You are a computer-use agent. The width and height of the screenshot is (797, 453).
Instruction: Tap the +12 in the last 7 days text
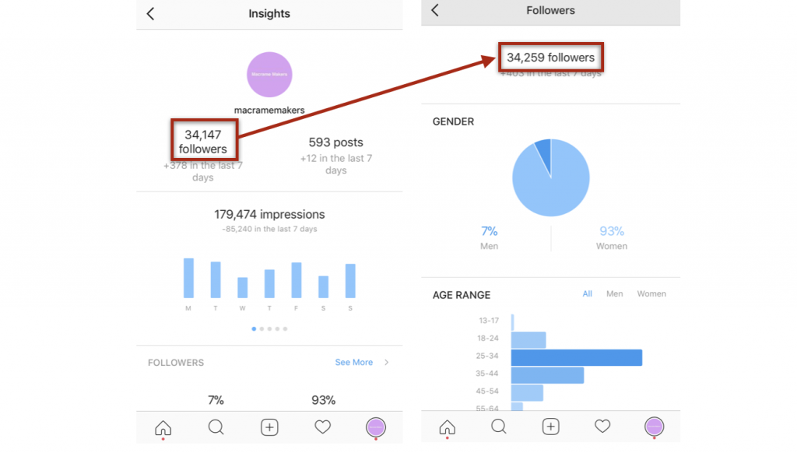(x=336, y=164)
